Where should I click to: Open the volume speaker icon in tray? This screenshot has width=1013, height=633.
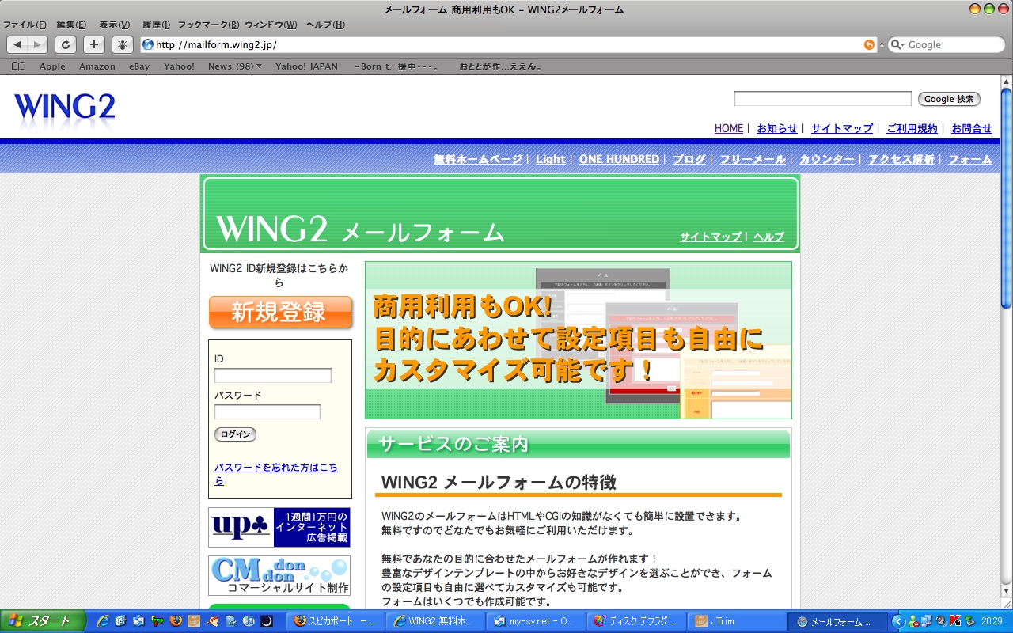click(x=941, y=621)
